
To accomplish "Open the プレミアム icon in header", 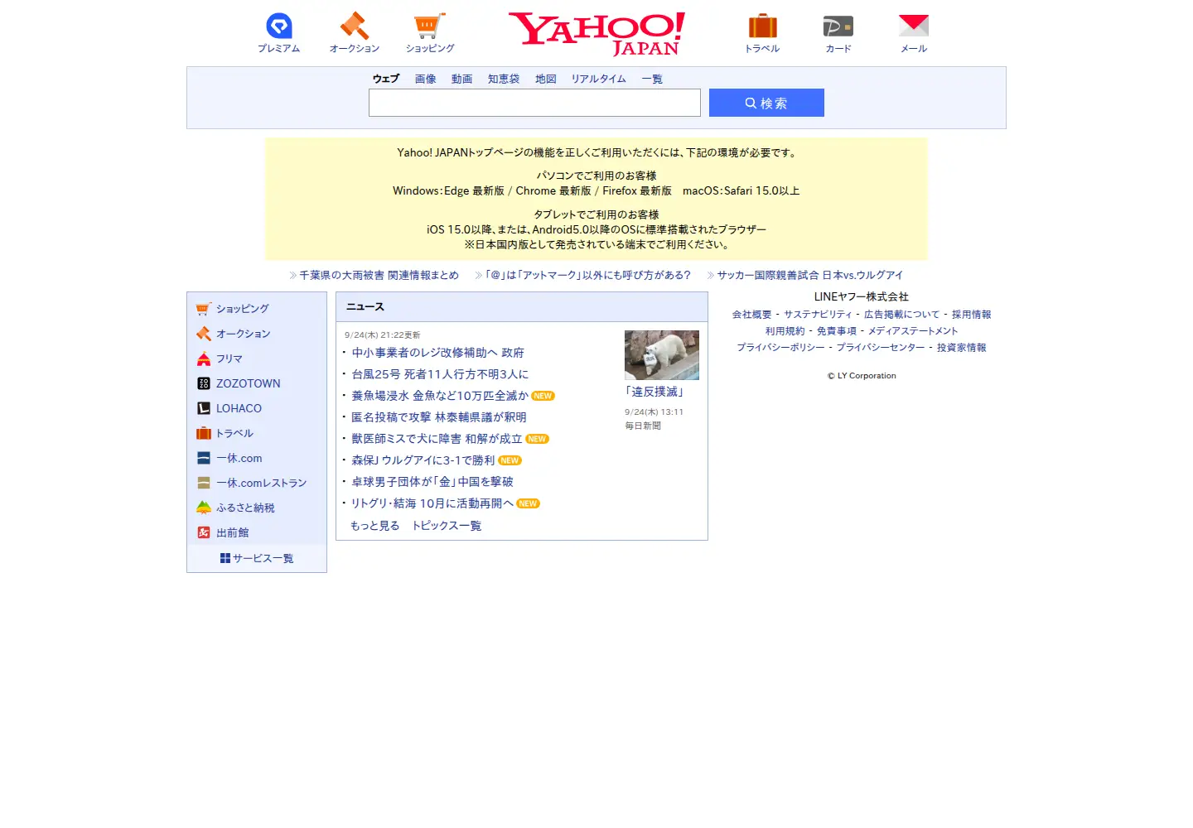I will tap(279, 26).
